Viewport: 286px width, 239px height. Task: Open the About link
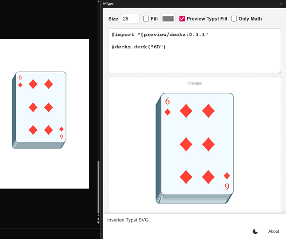pos(274,231)
